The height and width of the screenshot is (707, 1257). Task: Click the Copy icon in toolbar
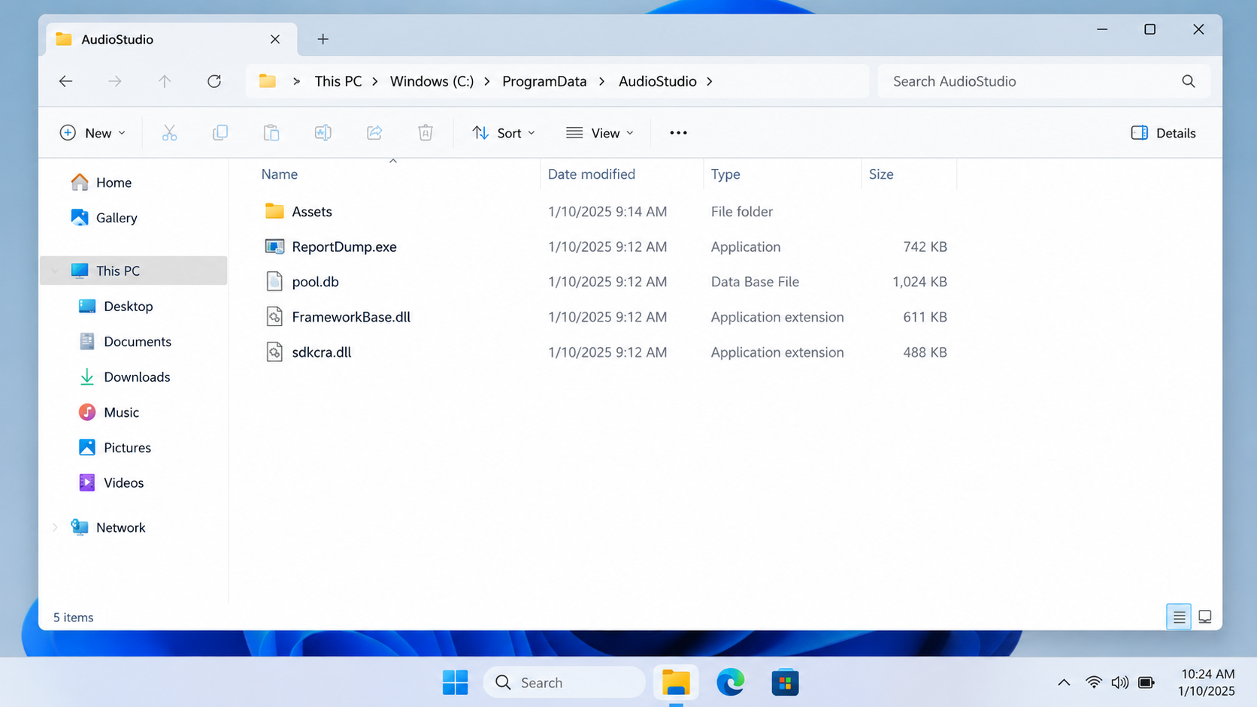coord(220,133)
